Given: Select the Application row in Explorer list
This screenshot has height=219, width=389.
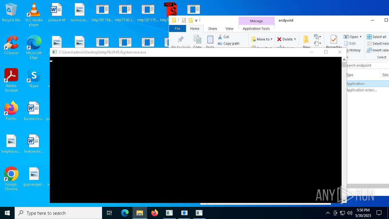Looking at the screenshot, I should tap(368, 84).
